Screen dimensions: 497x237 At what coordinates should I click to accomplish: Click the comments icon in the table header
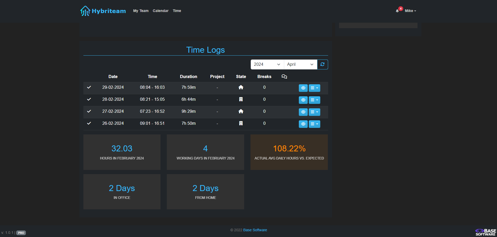click(284, 76)
